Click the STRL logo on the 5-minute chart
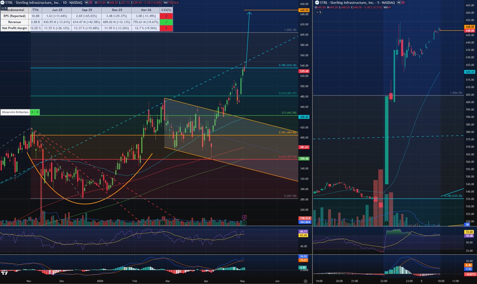The image size is (477, 284). tap(316, 3)
